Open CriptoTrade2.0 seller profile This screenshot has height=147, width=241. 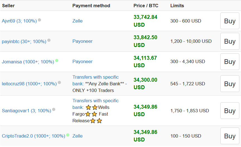click(x=33, y=136)
